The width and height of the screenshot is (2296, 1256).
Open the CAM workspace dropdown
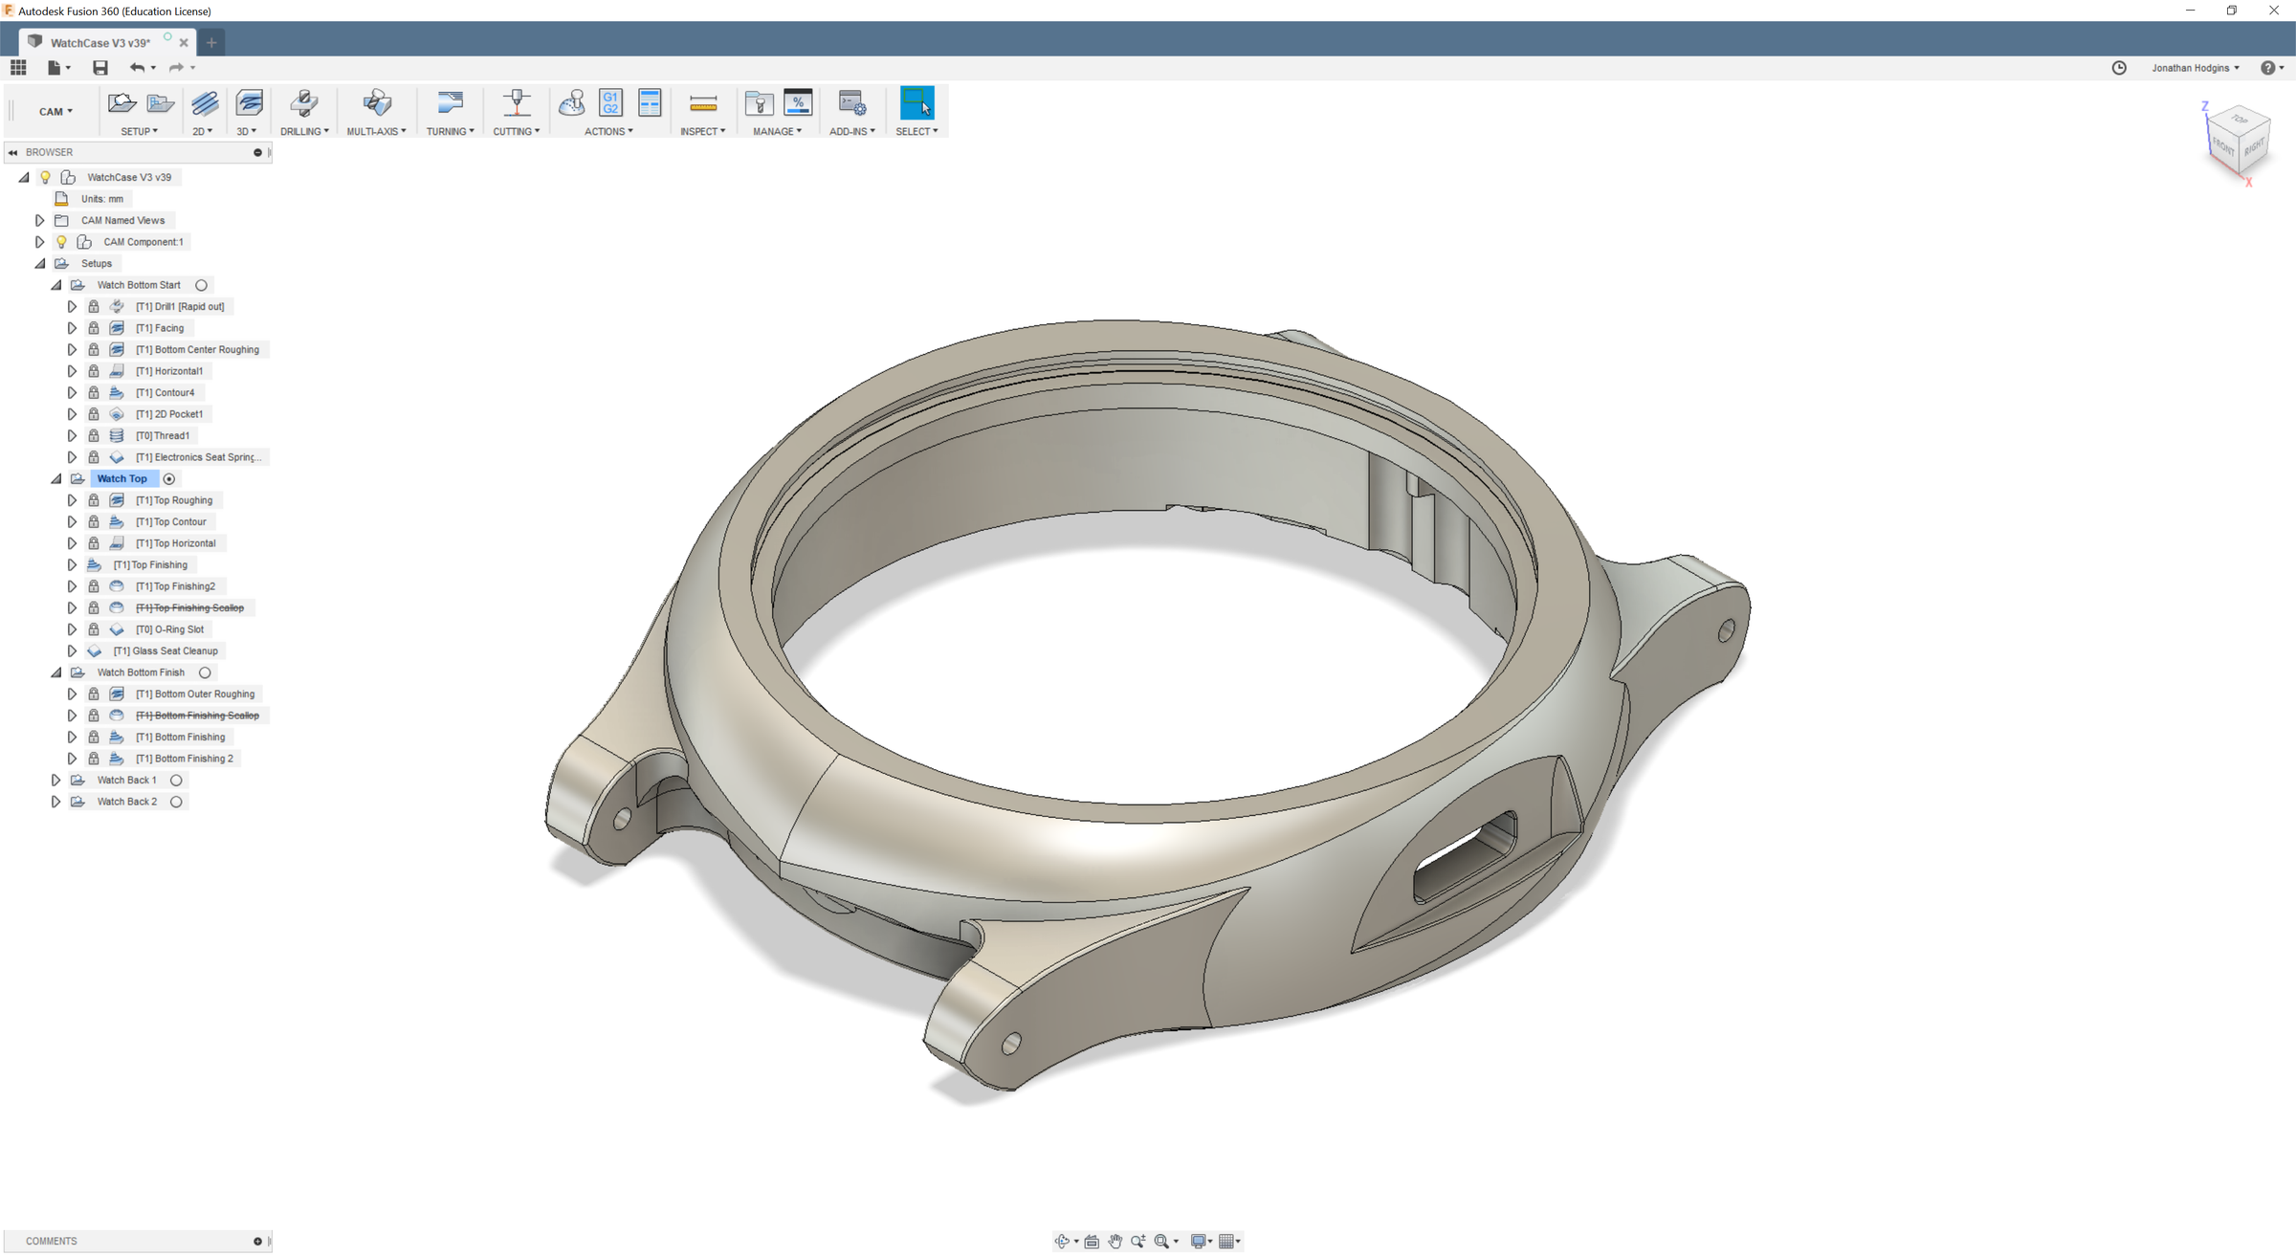[x=55, y=110]
